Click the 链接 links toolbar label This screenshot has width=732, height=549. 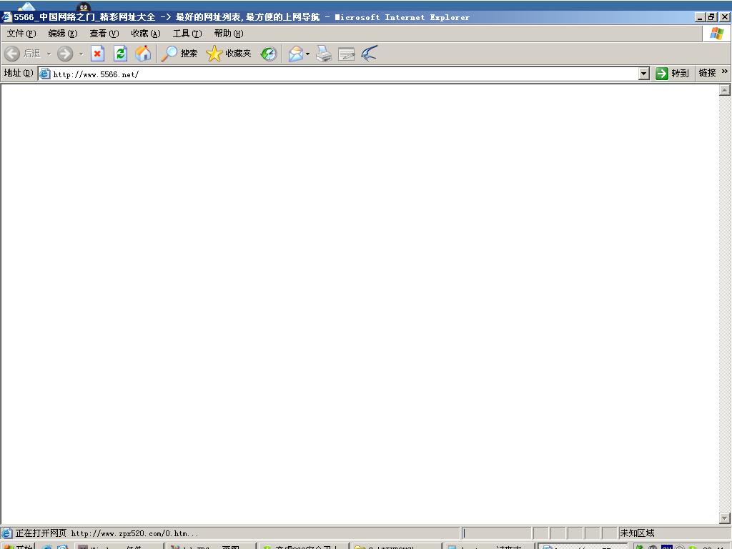click(x=707, y=73)
